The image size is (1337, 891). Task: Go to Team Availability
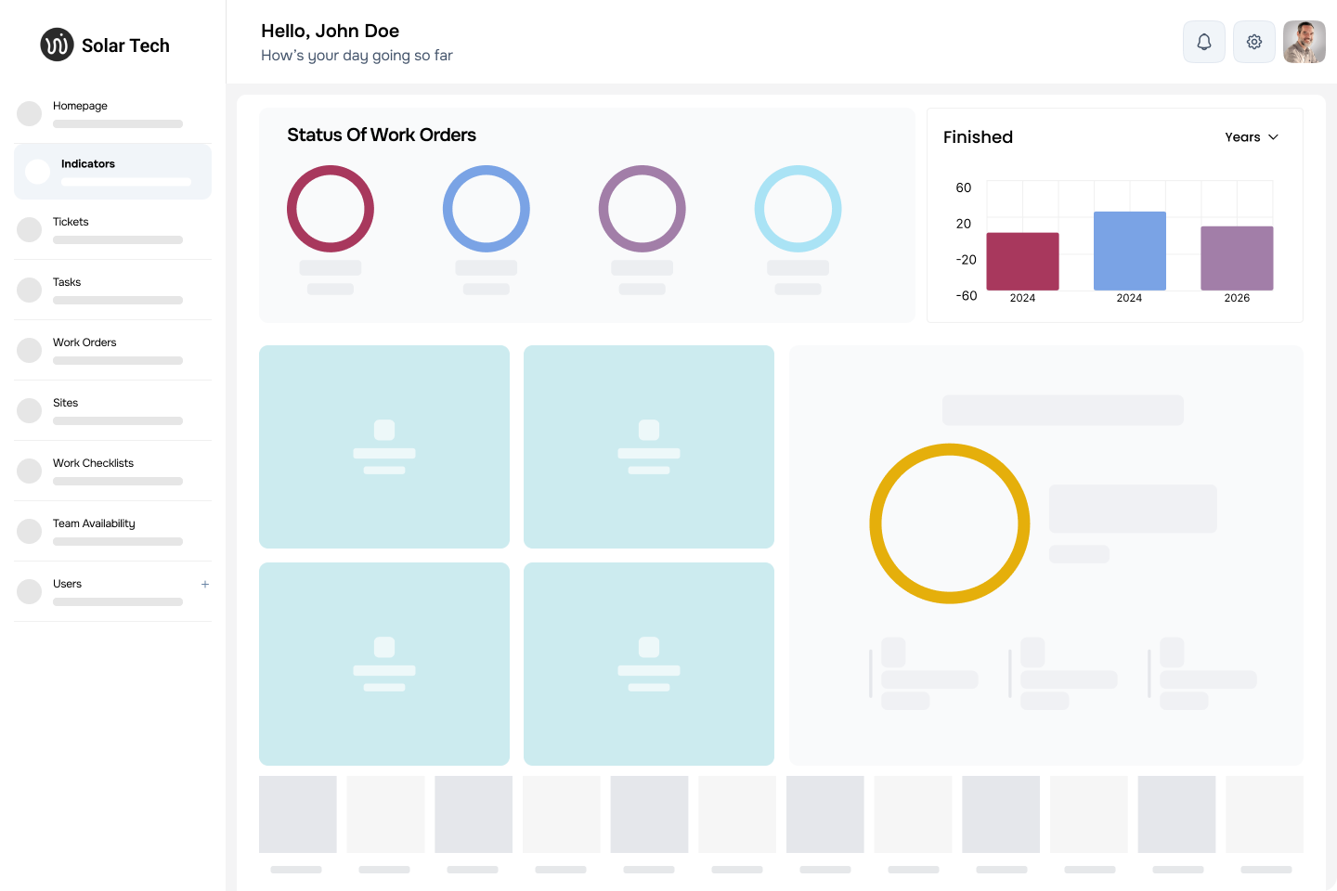click(x=94, y=523)
